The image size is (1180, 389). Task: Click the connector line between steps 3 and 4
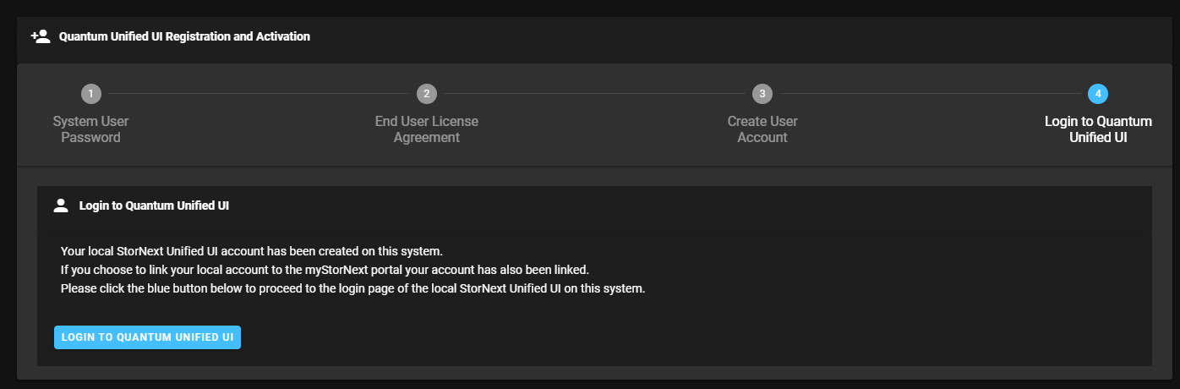(x=930, y=93)
